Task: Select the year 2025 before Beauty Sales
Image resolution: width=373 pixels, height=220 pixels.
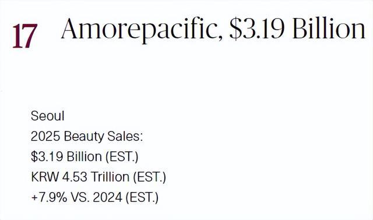Action: pyautogui.click(x=45, y=136)
